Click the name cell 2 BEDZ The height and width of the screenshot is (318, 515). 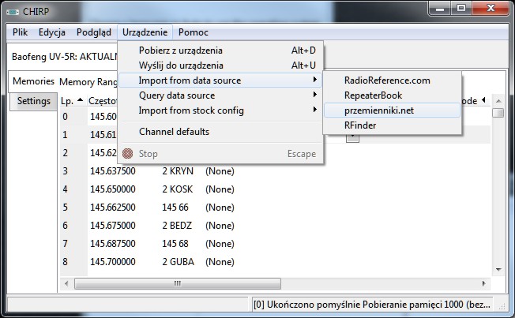click(177, 226)
